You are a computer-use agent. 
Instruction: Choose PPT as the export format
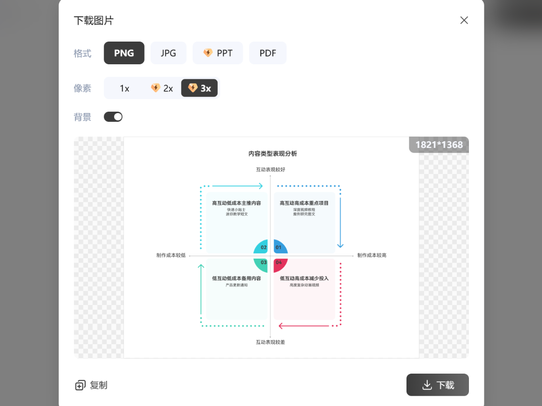coord(218,53)
